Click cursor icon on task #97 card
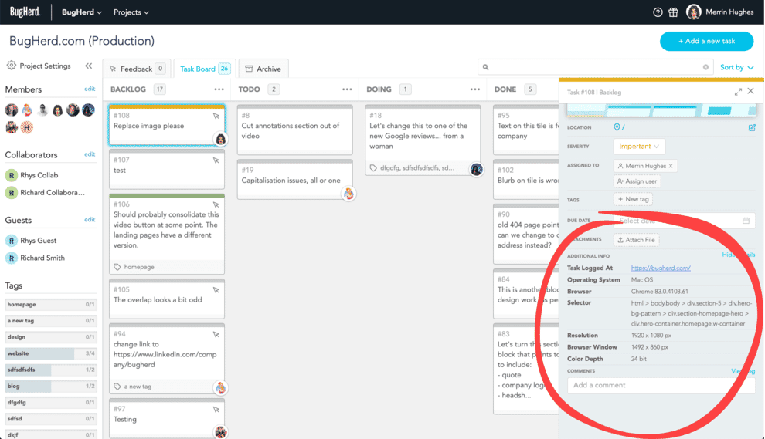The image size is (765, 439). click(x=216, y=409)
